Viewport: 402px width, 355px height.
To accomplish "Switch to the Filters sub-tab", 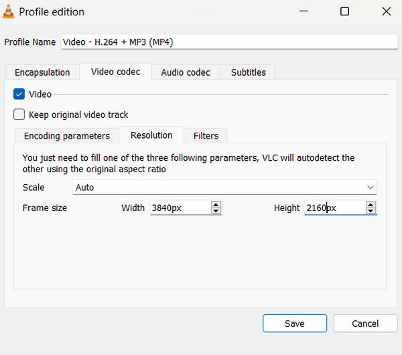I will [x=206, y=136].
